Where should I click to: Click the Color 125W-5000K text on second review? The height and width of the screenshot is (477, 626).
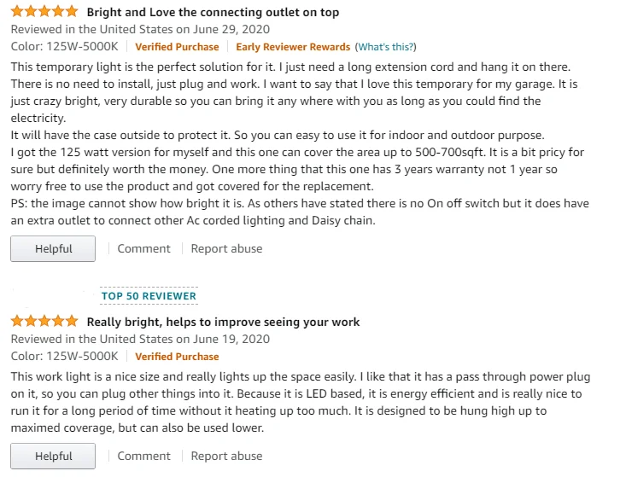64,357
